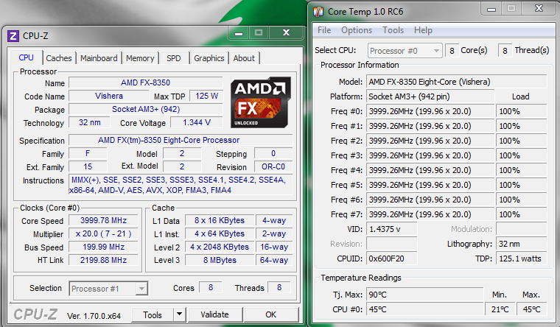Click the CPU #0 temperature 45°C reading
560x327 pixels.
[424, 309]
